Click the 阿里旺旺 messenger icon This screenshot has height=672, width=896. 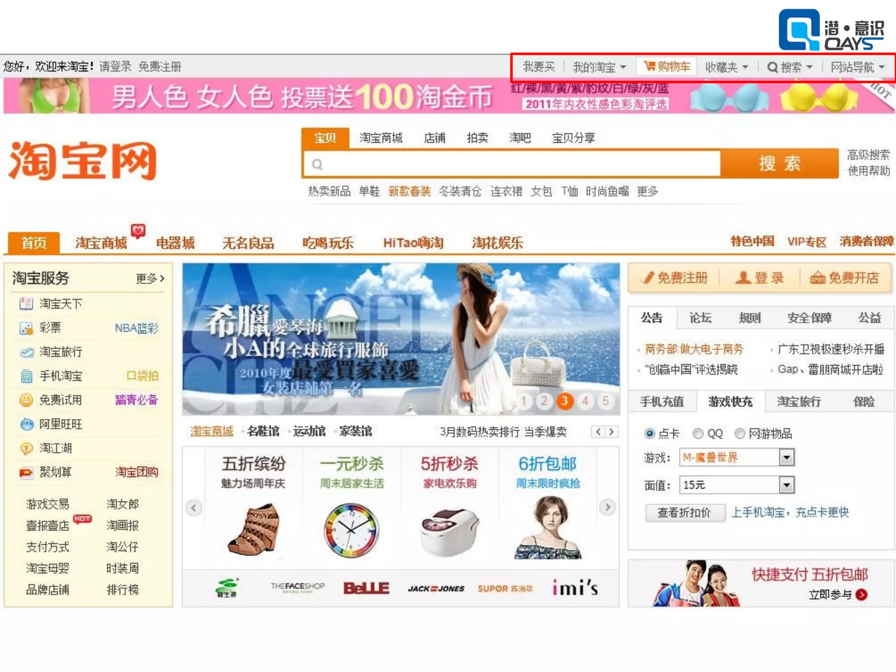click(x=26, y=424)
